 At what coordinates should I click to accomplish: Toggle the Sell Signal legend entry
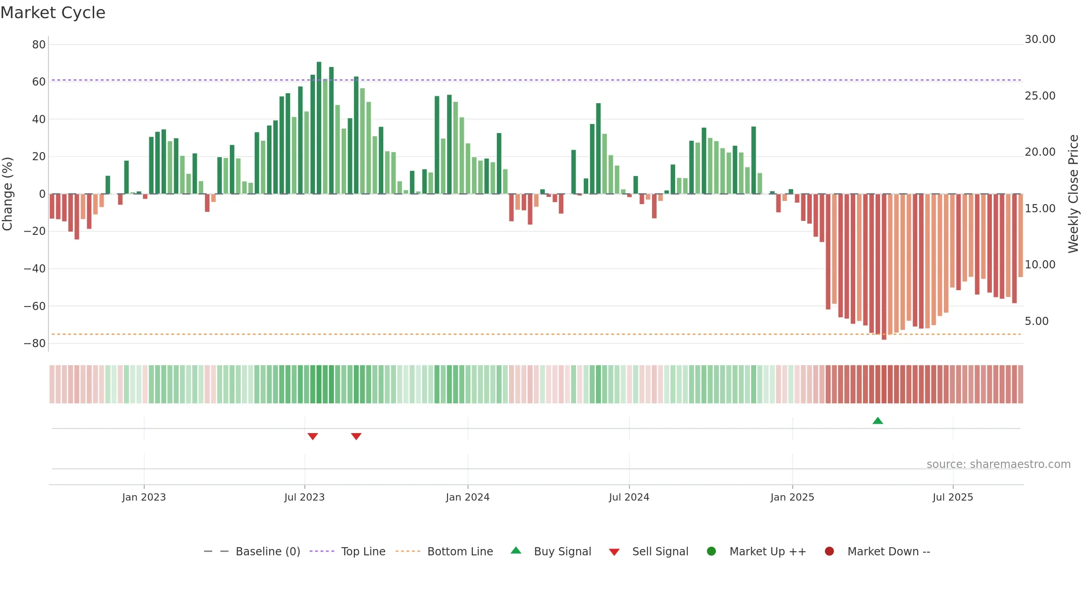pyautogui.click(x=648, y=551)
